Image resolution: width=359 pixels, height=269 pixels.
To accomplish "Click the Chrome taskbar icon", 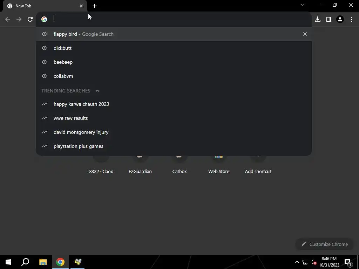I will coord(60,262).
